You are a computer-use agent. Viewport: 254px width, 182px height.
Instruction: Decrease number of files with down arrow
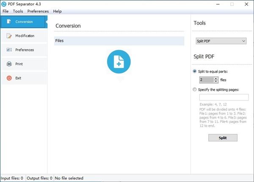click(x=216, y=81)
